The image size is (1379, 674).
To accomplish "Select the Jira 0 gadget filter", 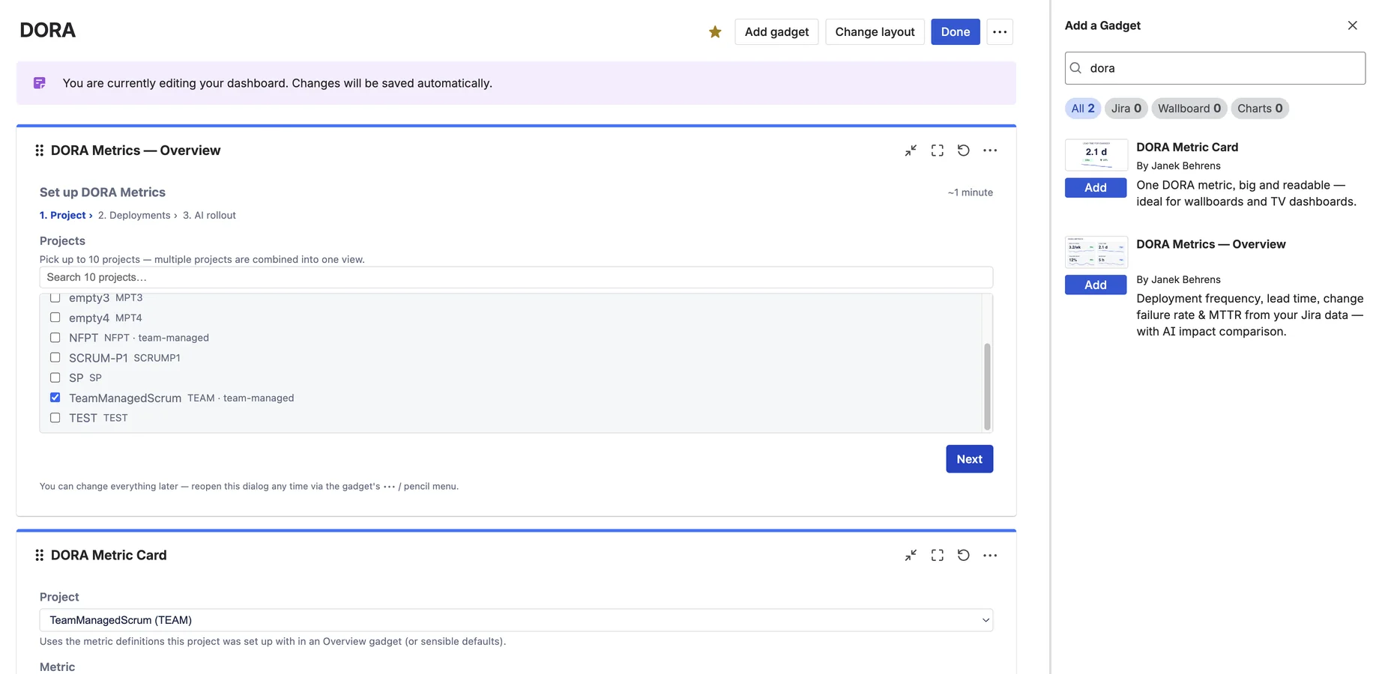I will 1126,109.
